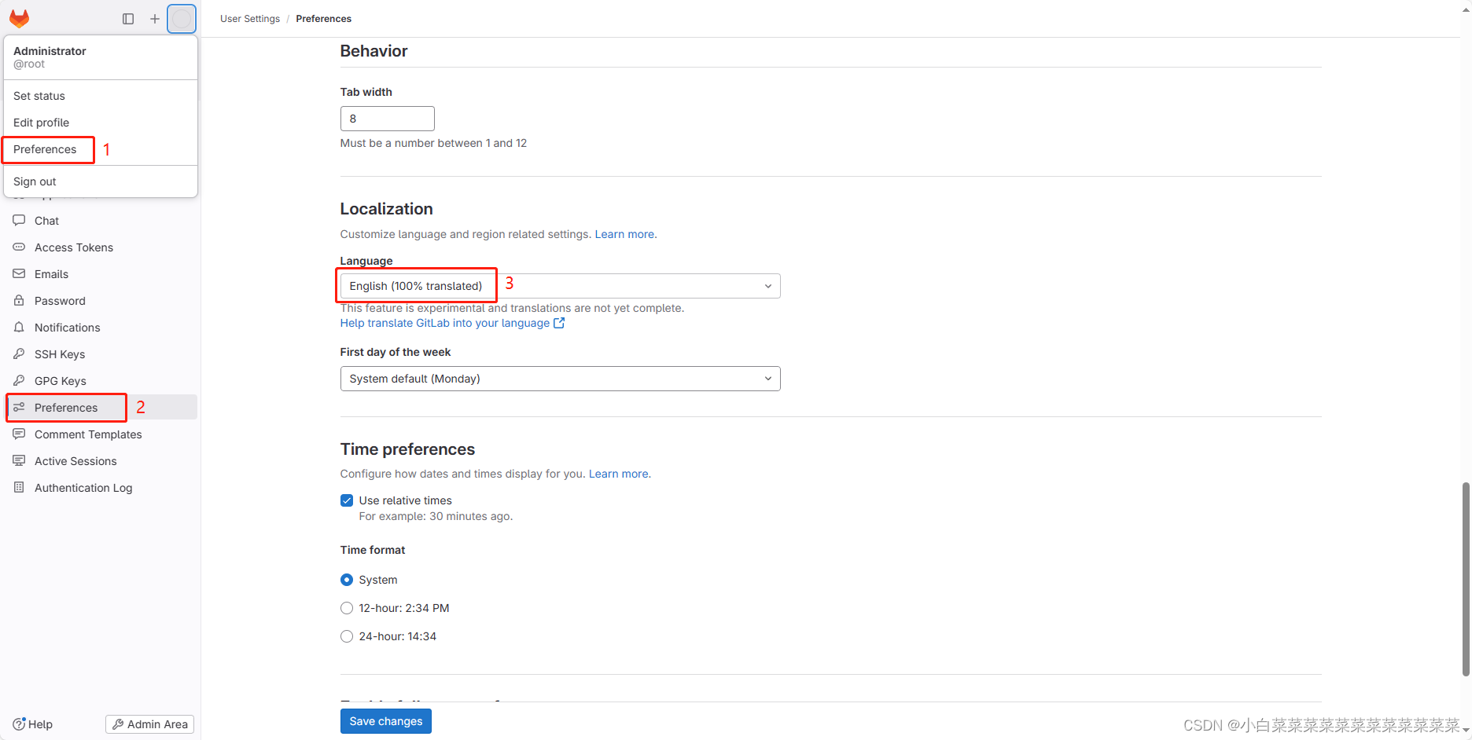Select the 24-hour: 14:34 option
Image resolution: width=1472 pixels, height=740 pixels.
coord(347,636)
